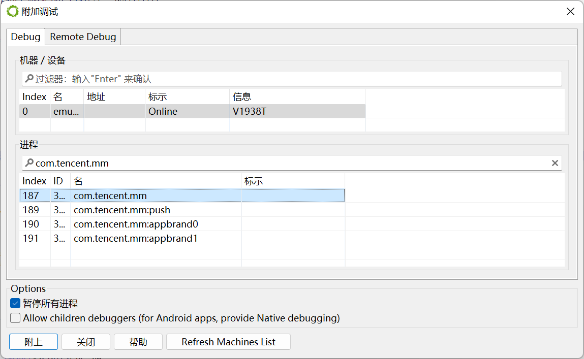This screenshot has height=359, width=584.
Task: Click the 名 header in process table
Action: (156, 181)
